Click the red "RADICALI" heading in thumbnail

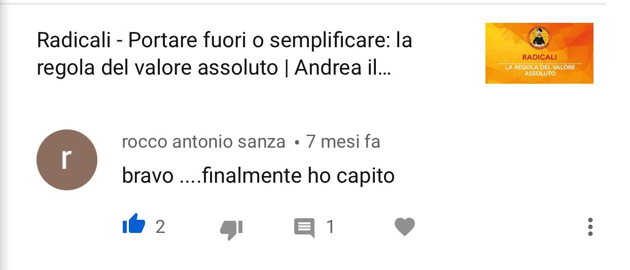pos(539,57)
